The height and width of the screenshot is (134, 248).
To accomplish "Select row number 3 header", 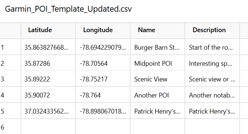I will click(10, 79).
